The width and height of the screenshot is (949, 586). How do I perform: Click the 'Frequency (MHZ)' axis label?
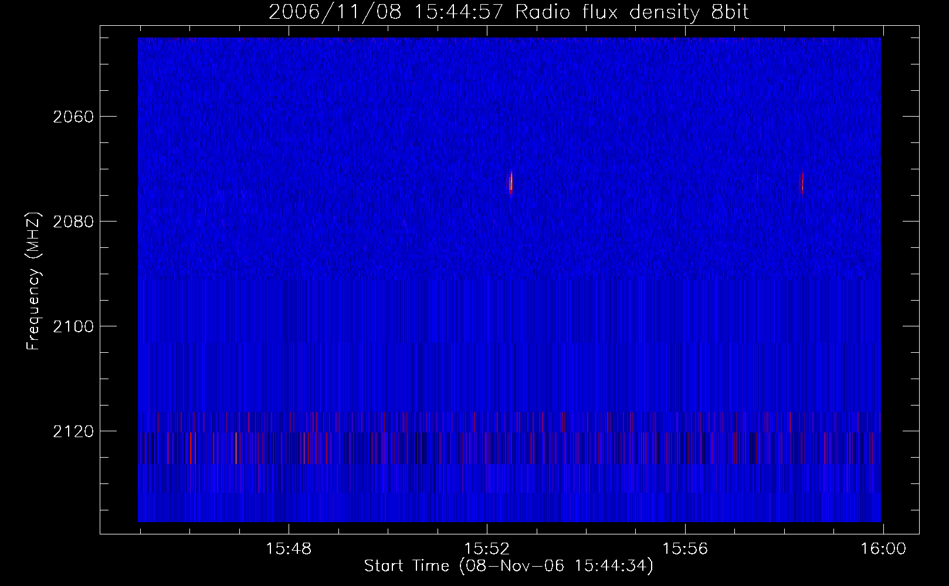tap(33, 281)
